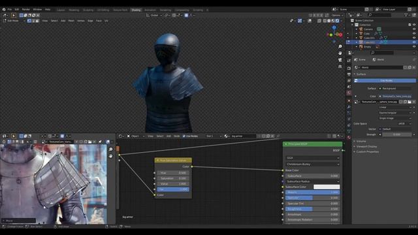The width and height of the screenshot is (418, 235).
Task: Open the Tool properties tab icon
Action: (349, 61)
